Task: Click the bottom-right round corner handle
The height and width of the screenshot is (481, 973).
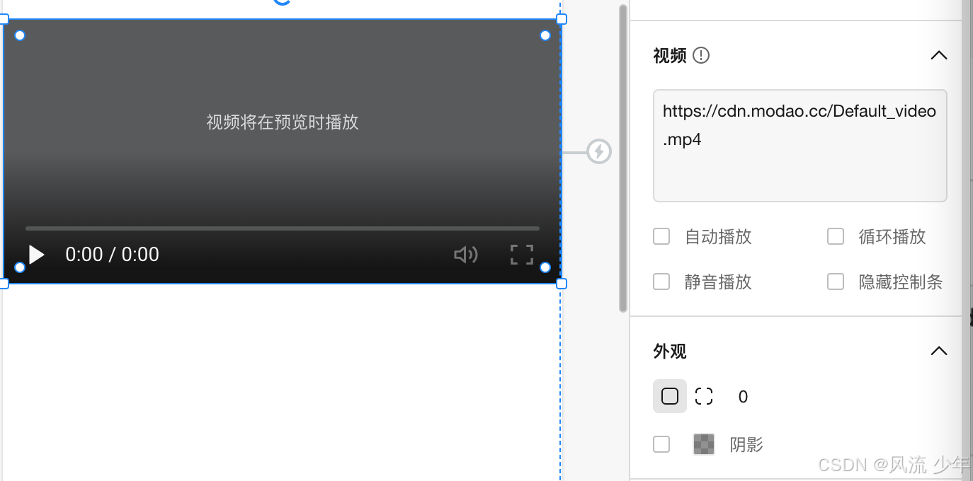Action: pyautogui.click(x=545, y=267)
